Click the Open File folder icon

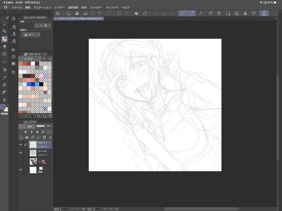click(x=77, y=13)
